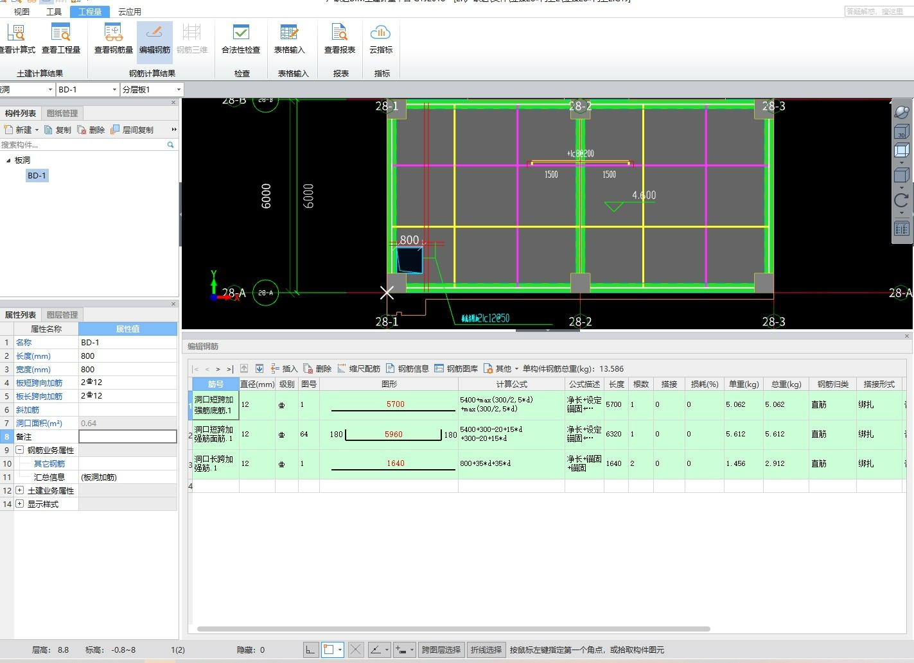Open the 其他 dropdown in rebar toolbar
This screenshot has height=663, width=914.
tap(516, 369)
